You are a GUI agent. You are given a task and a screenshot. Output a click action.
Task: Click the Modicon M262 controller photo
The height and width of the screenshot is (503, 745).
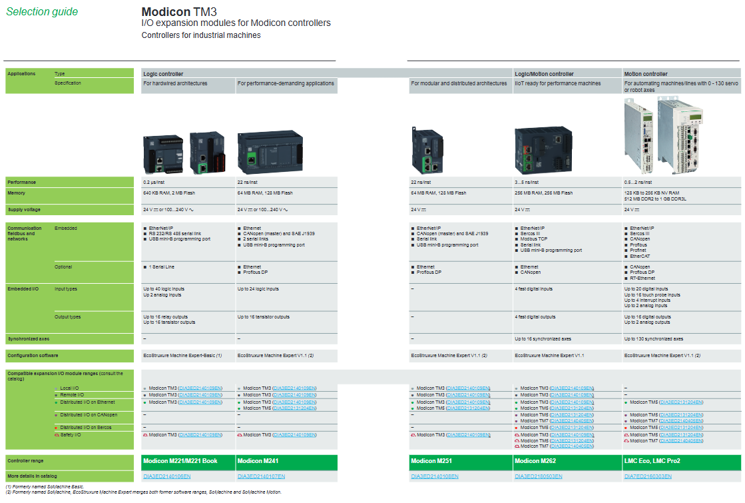[x=543, y=151]
